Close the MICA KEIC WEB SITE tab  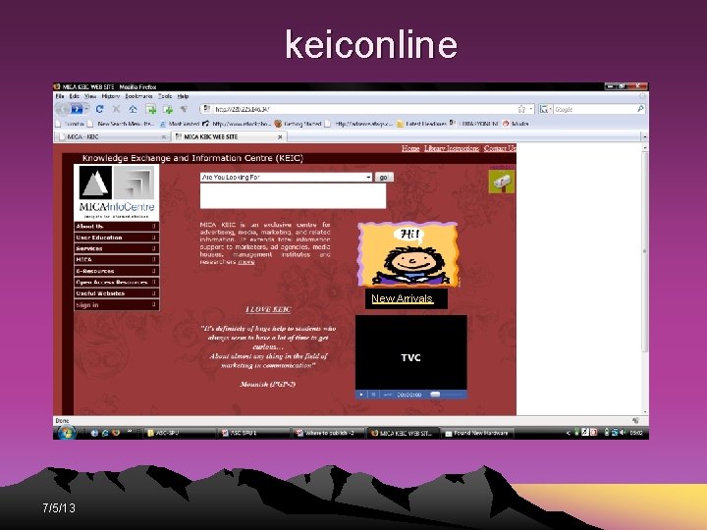tap(280, 136)
